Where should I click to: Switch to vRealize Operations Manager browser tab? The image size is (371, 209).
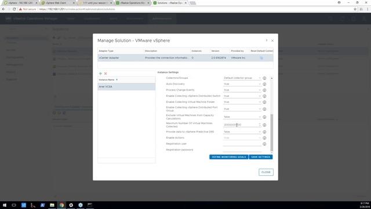point(133,3)
